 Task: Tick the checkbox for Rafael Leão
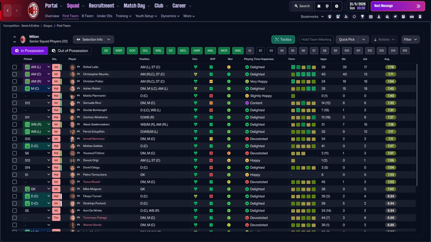coord(14,67)
